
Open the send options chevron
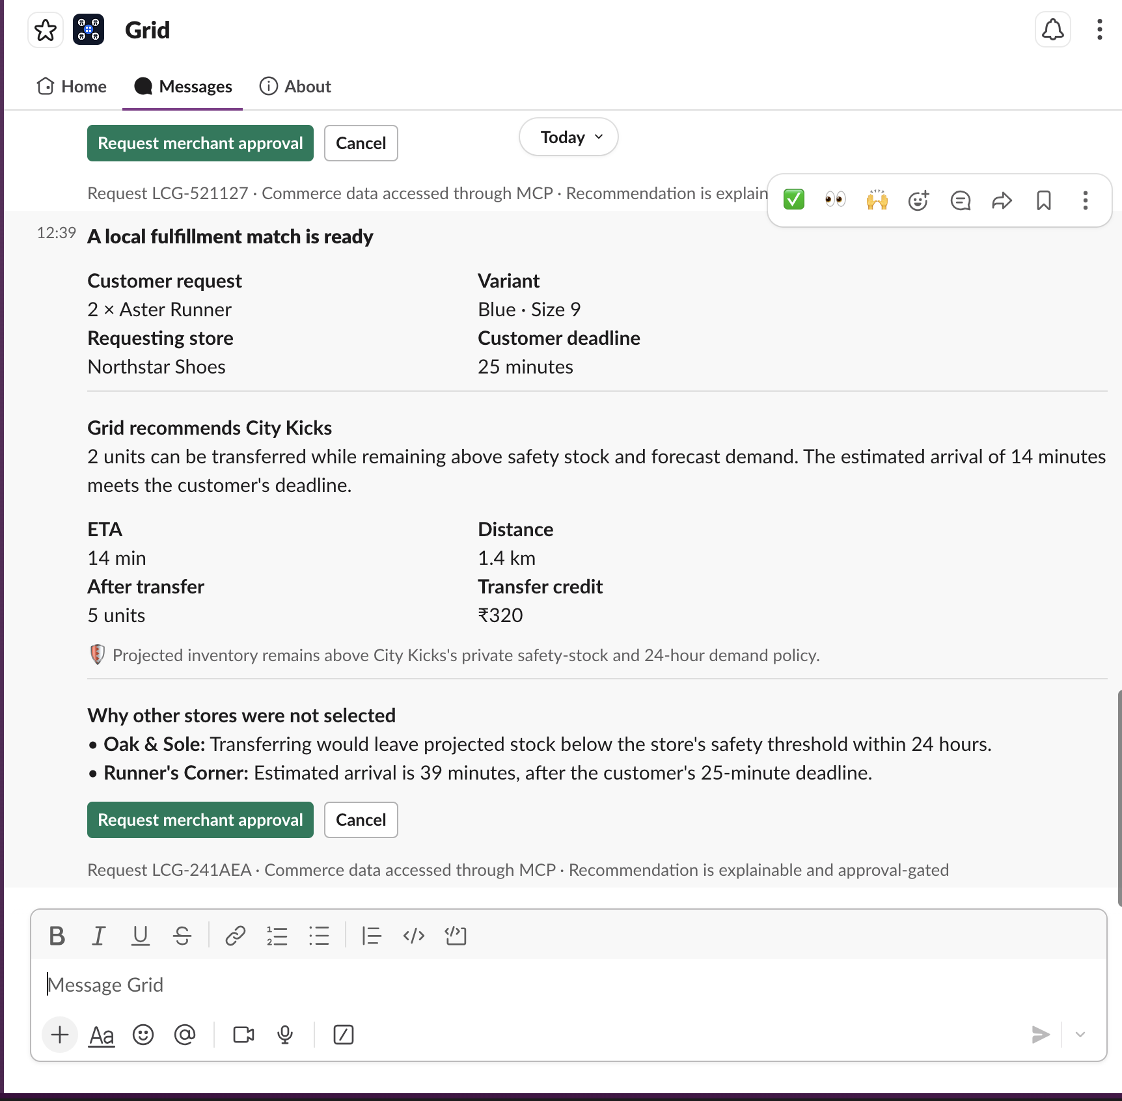1080,1035
